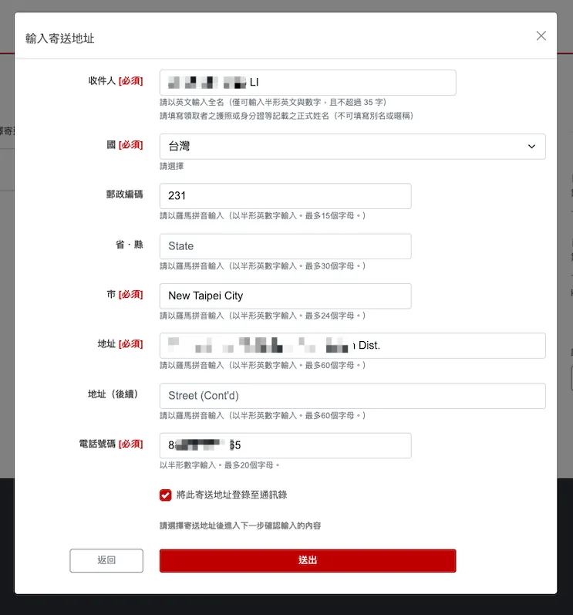
Task: Close the 輸入寄送地址 dialog
Action: pos(541,35)
